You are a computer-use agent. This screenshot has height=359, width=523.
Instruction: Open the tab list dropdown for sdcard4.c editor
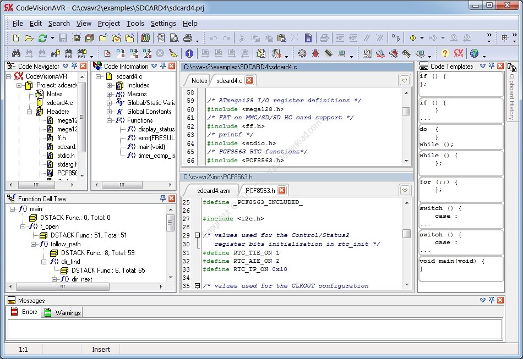[404, 80]
